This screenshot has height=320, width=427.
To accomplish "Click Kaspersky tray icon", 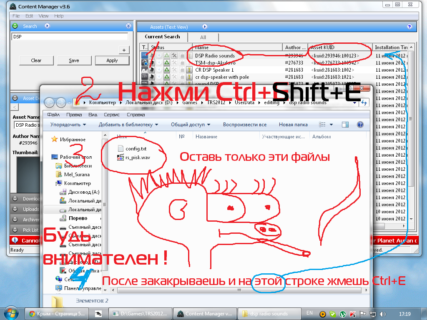I will point(353,314).
